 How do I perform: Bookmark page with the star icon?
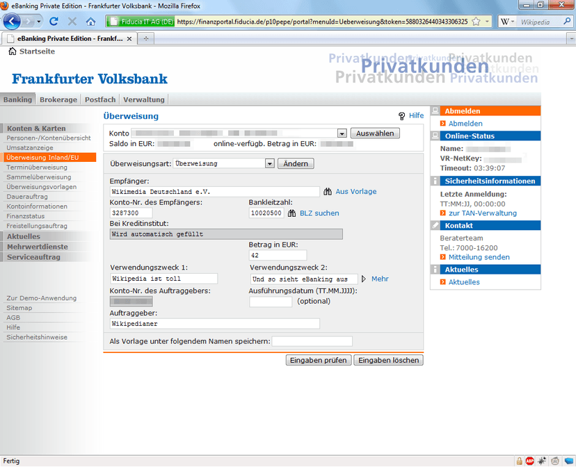click(x=476, y=22)
